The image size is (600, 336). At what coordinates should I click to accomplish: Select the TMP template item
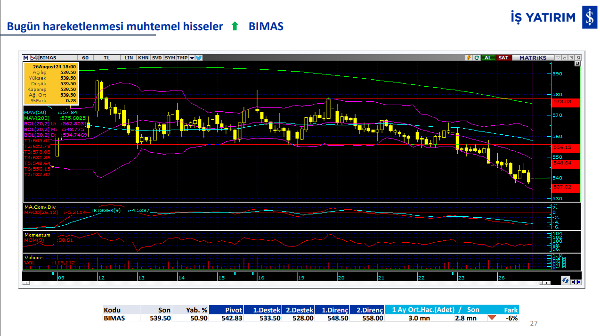pyautogui.click(x=182, y=57)
